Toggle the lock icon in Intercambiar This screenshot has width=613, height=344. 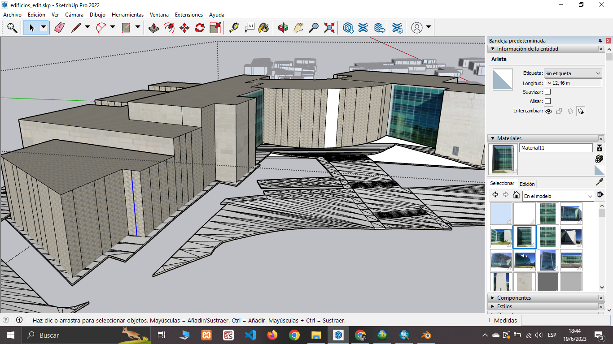click(559, 111)
